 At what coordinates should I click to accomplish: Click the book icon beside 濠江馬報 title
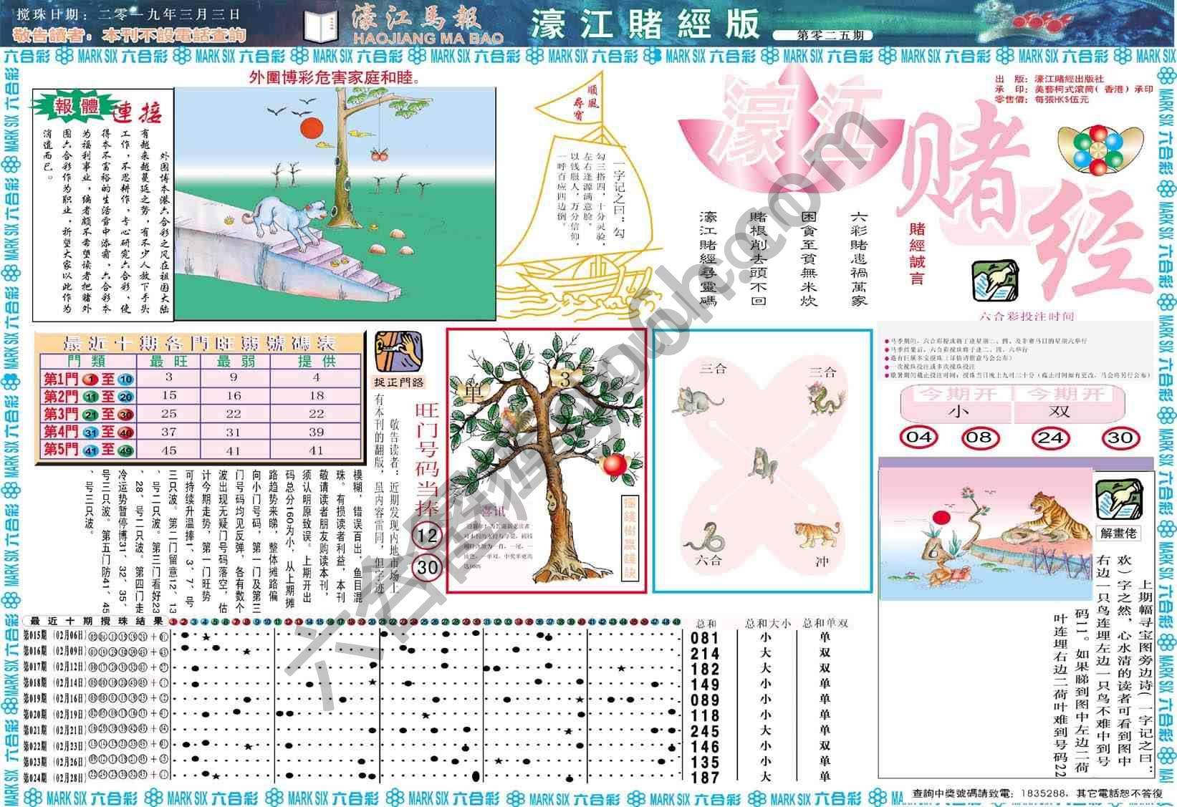pos(321,27)
